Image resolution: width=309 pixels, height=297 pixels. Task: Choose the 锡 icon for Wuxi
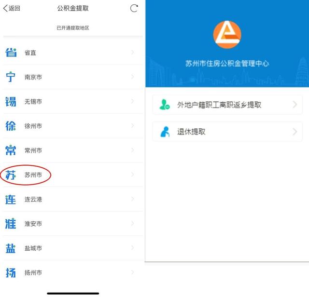click(11, 102)
